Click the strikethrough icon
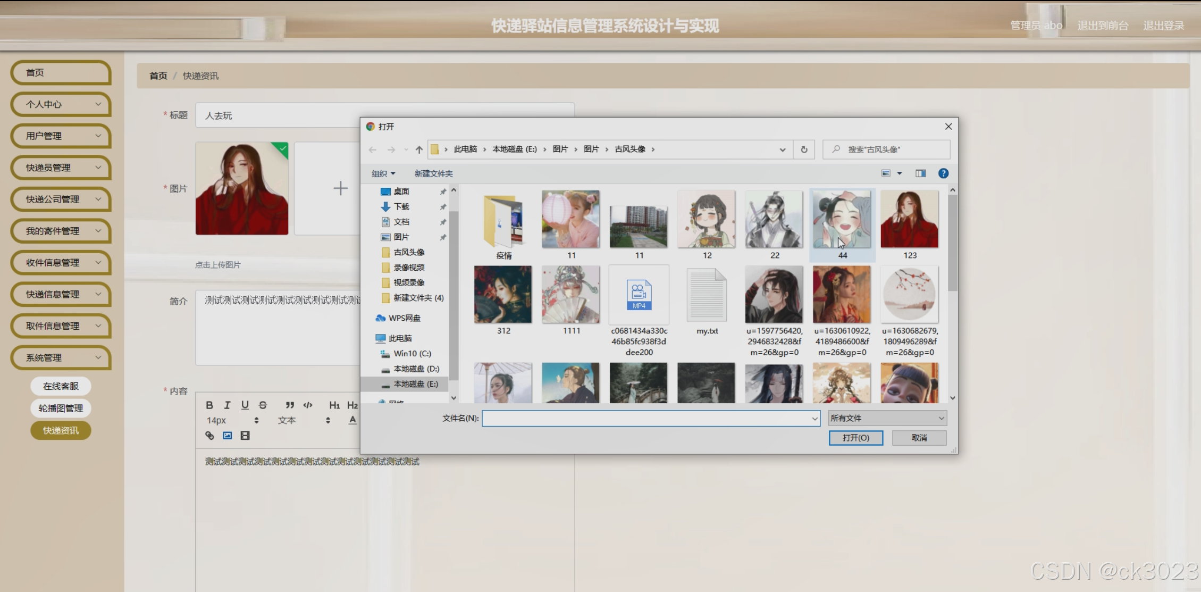1201x592 pixels. click(263, 405)
